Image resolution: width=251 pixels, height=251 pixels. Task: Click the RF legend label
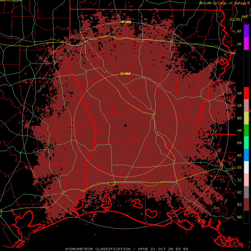pyautogui.click(x=240, y=31)
